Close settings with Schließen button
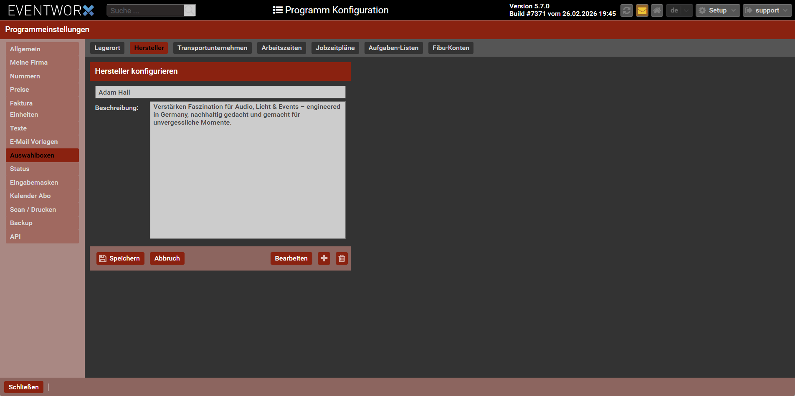Viewport: 795px width, 396px height. coord(24,387)
